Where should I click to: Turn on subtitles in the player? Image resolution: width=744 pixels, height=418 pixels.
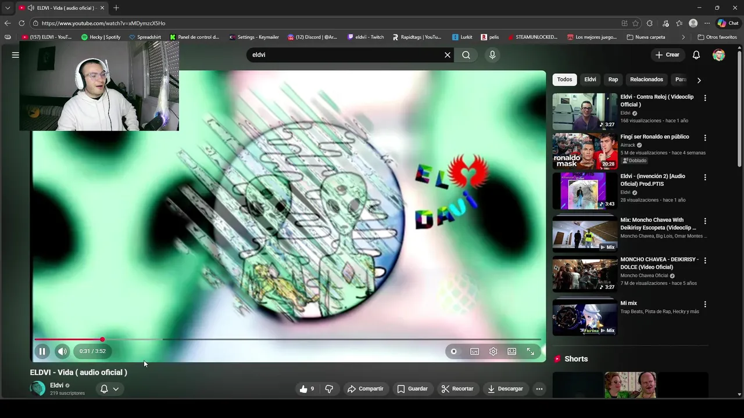475,351
